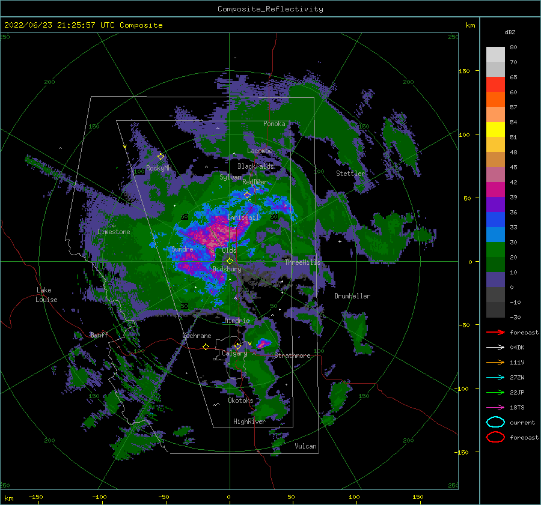Click the Vulcan city label

pos(305,446)
